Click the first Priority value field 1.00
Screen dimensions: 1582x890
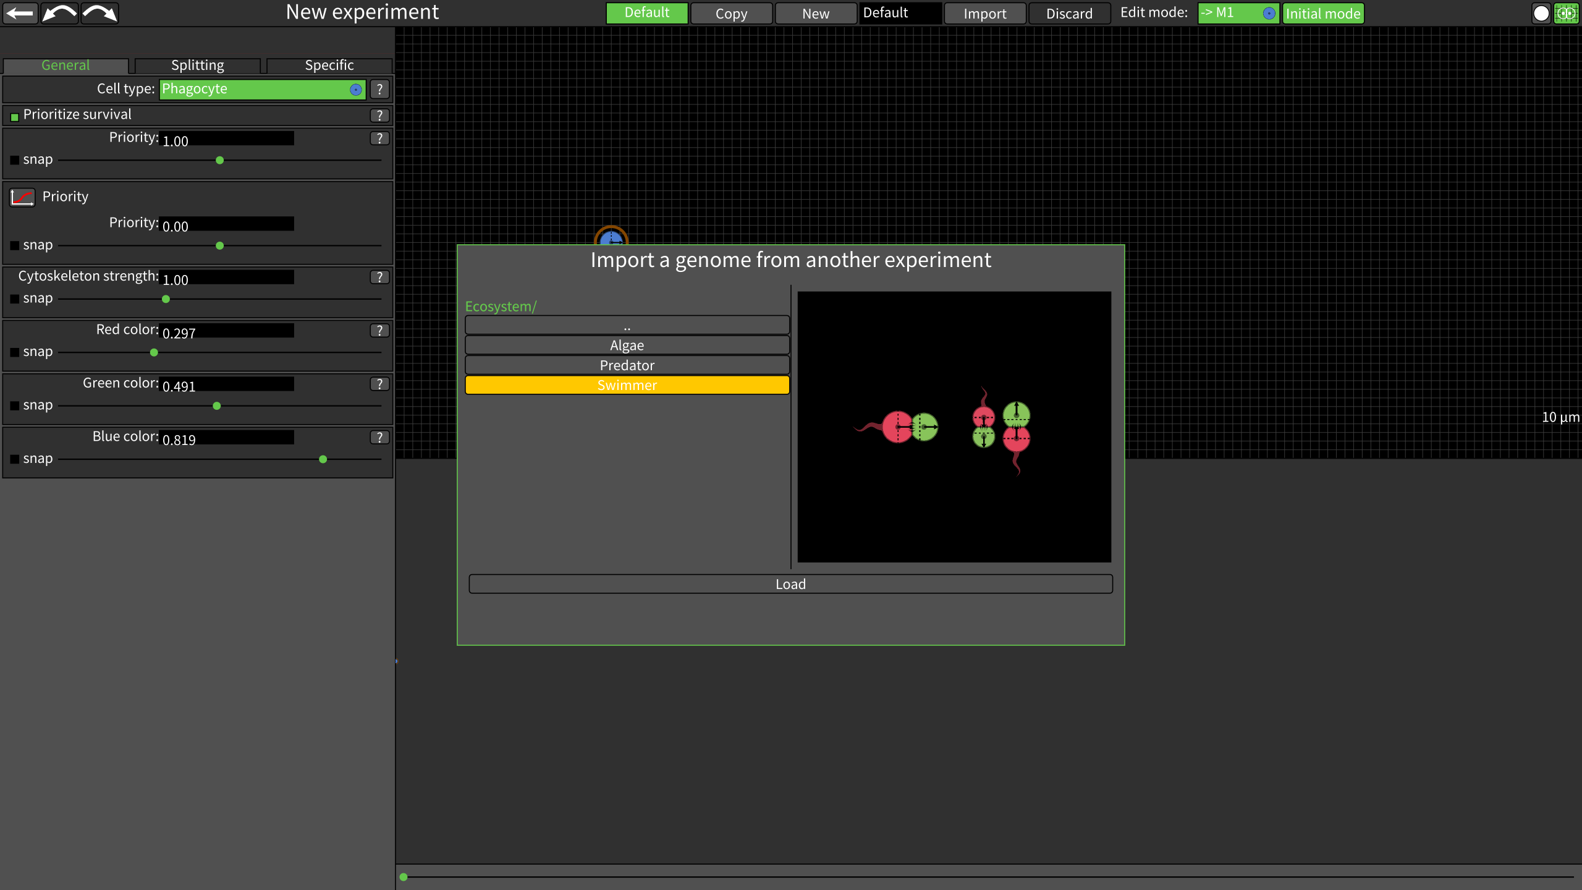tap(227, 139)
